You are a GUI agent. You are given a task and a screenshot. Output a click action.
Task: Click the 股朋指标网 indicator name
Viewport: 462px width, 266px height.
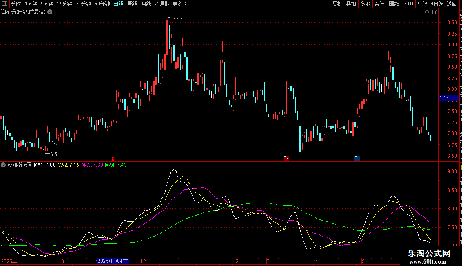20,165
